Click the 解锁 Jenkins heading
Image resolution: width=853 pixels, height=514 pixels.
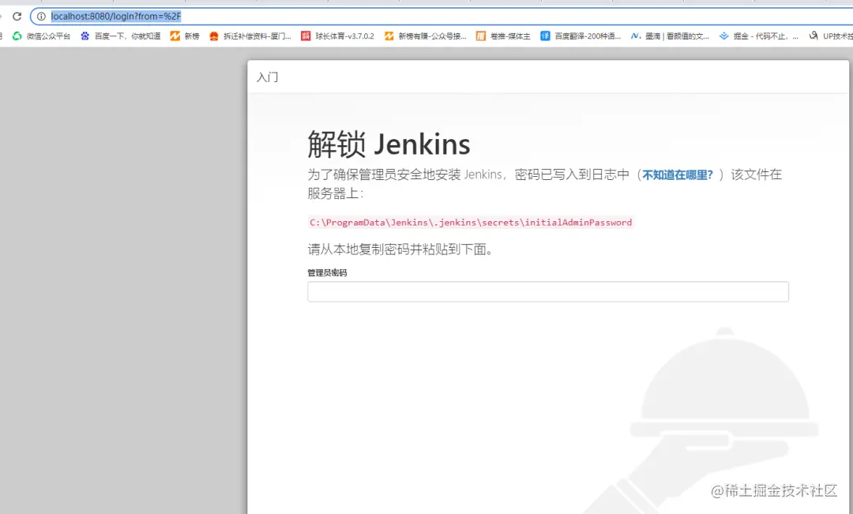click(x=389, y=144)
